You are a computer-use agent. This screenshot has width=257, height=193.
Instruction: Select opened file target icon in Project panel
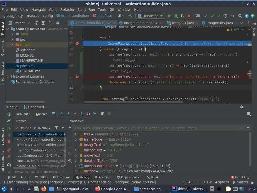coord(37,23)
